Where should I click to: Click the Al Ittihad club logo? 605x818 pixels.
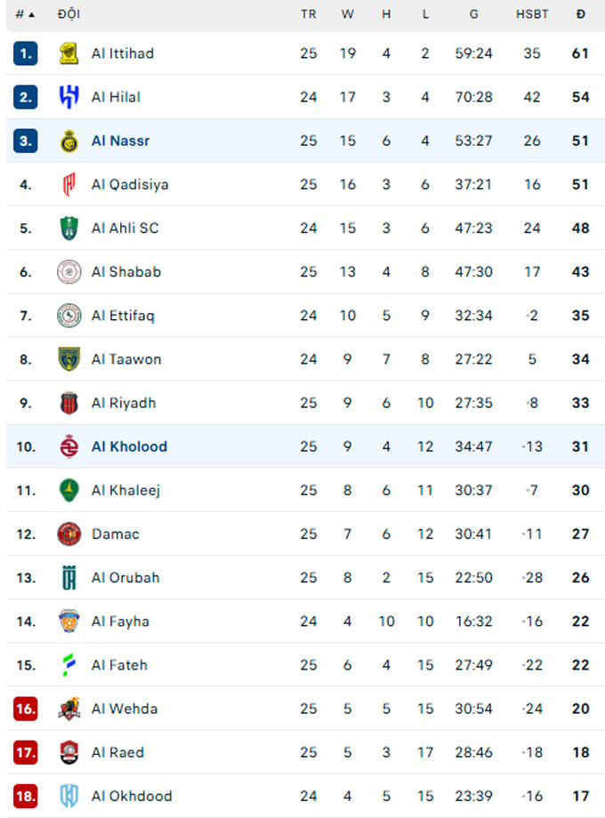(69, 53)
